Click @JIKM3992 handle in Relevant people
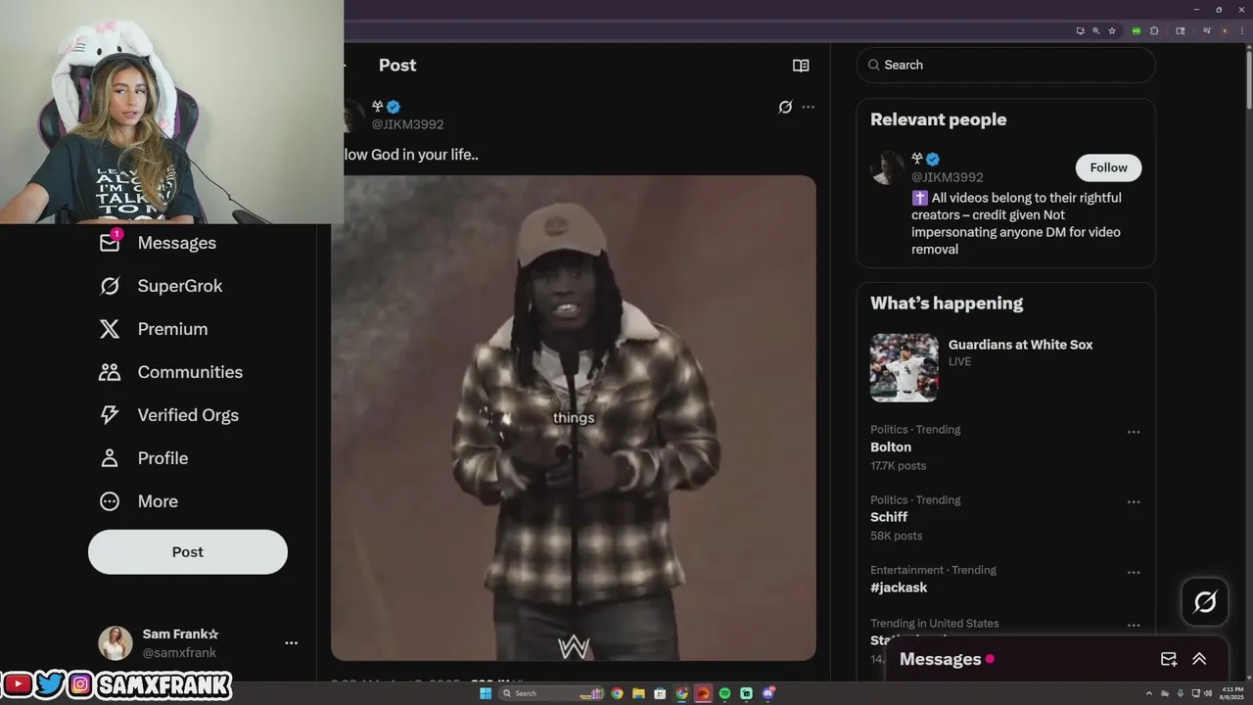 point(948,177)
